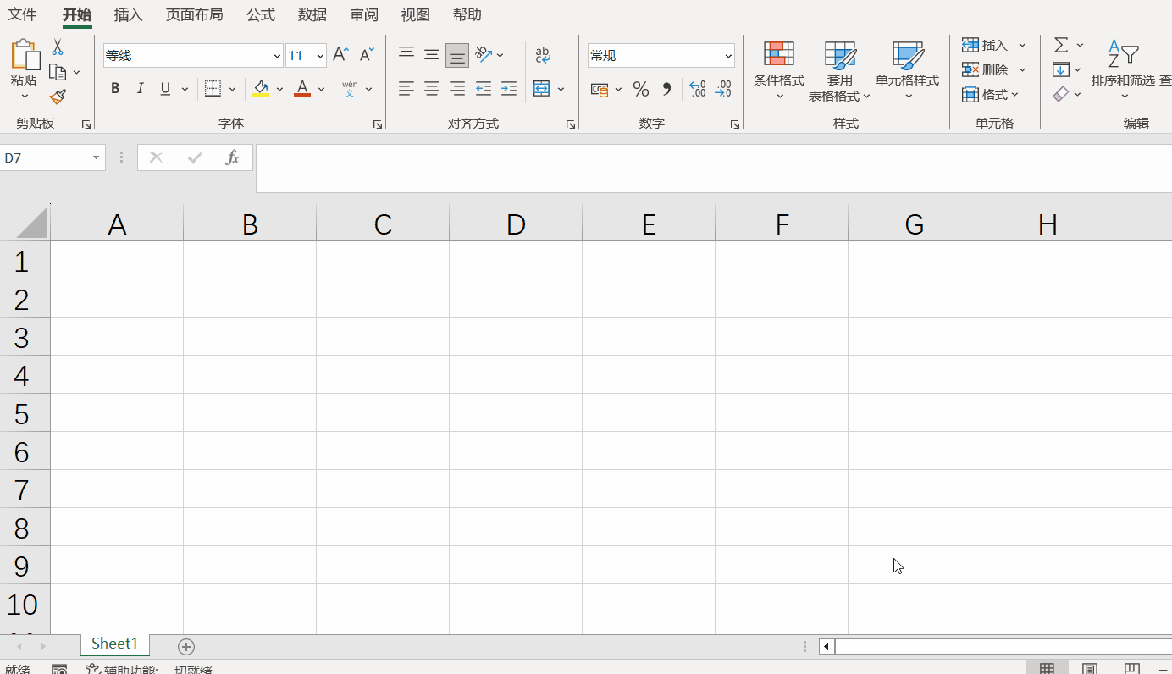
Task: Click the Format Painter brush icon
Action: pos(58,97)
